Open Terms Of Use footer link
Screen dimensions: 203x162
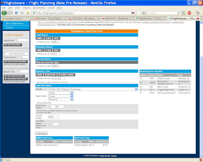(105, 156)
